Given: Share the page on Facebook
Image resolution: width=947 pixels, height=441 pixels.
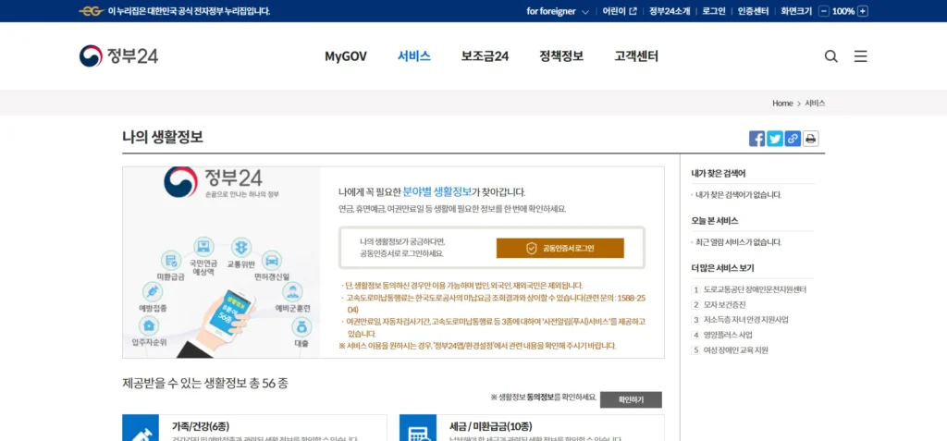Looking at the screenshot, I should pyautogui.click(x=756, y=139).
